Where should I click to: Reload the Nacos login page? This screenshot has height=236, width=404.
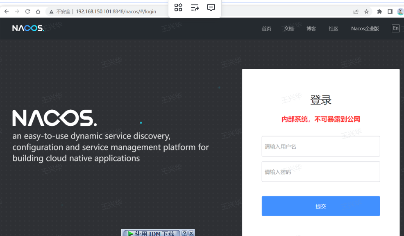click(27, 11)
